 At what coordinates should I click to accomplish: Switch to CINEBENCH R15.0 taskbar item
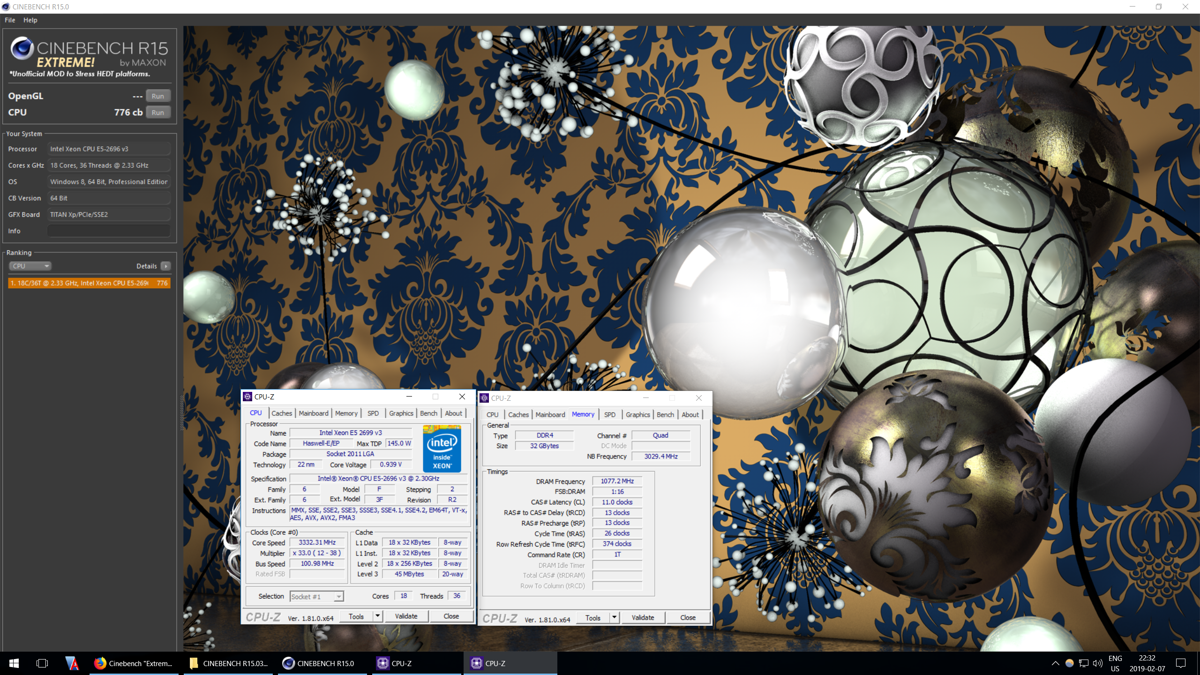(x=322, y=663)
